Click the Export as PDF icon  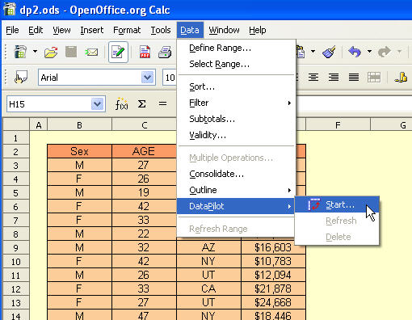pos(145,52)
